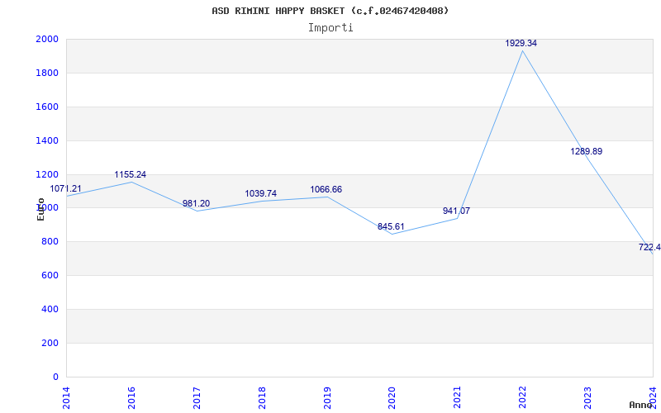Click the 845.61 data label

(391, 226)
